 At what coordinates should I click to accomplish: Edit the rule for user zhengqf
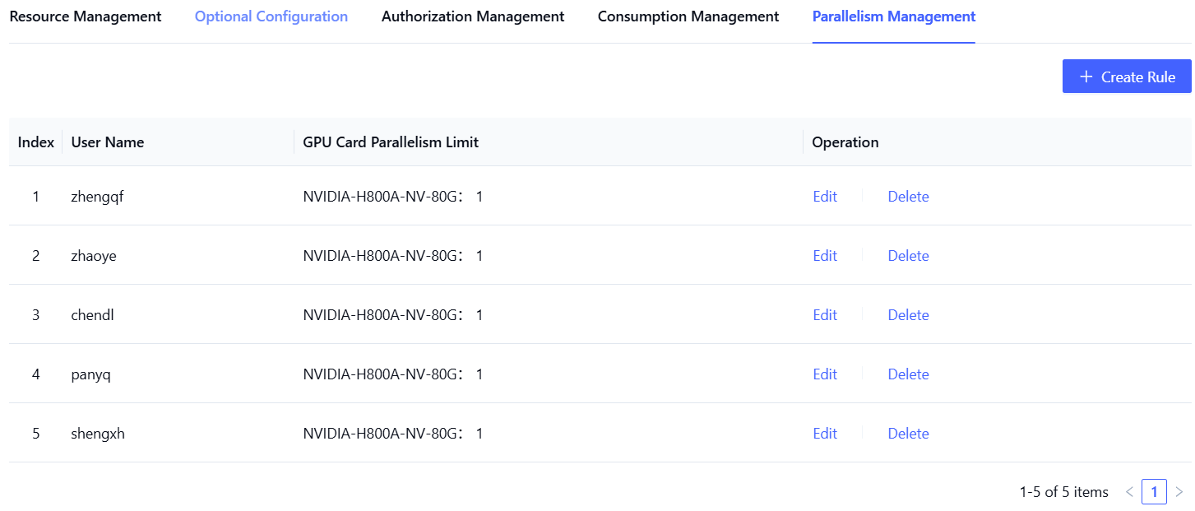[825, 197]
